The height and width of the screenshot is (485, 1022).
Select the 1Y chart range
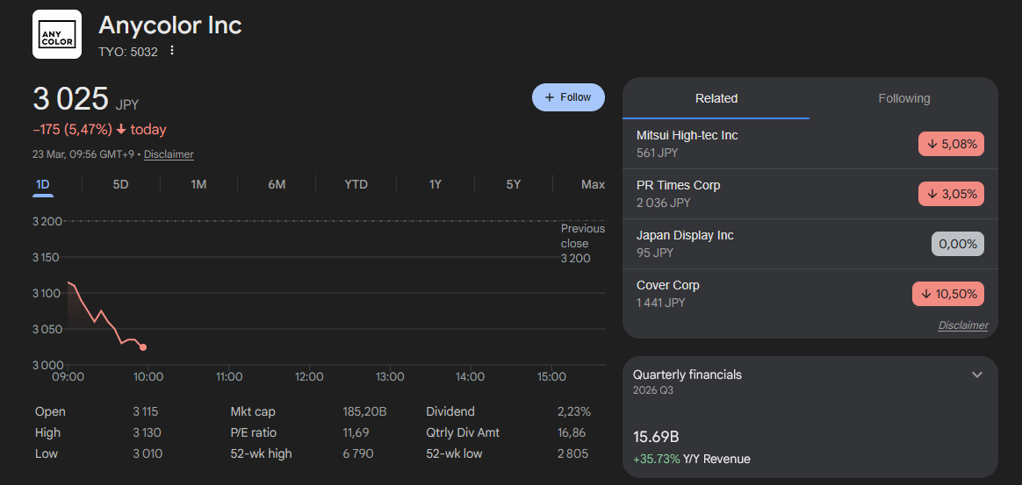point(435,184)
